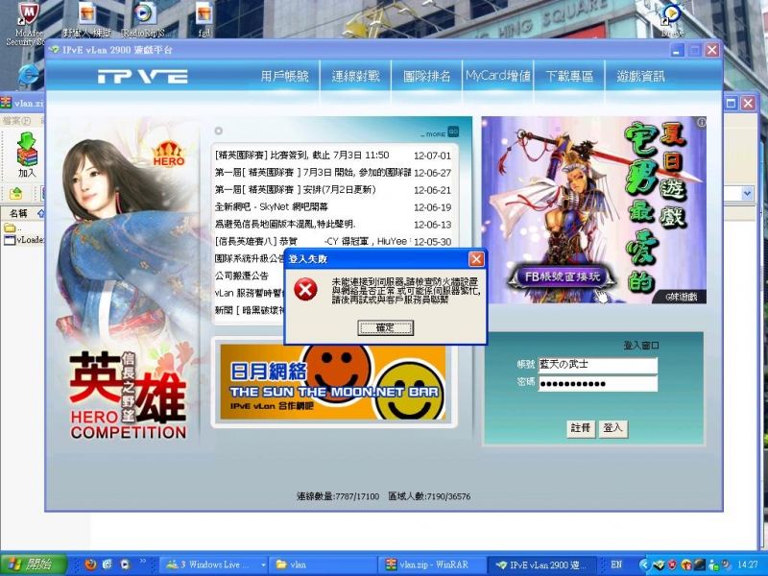Expand the WinRAR address dropdown arrow

(747, 193)
